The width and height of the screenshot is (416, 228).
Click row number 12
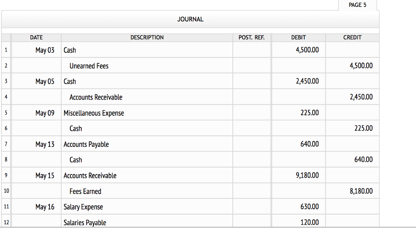pyautogui.click(x=6, y=222)
